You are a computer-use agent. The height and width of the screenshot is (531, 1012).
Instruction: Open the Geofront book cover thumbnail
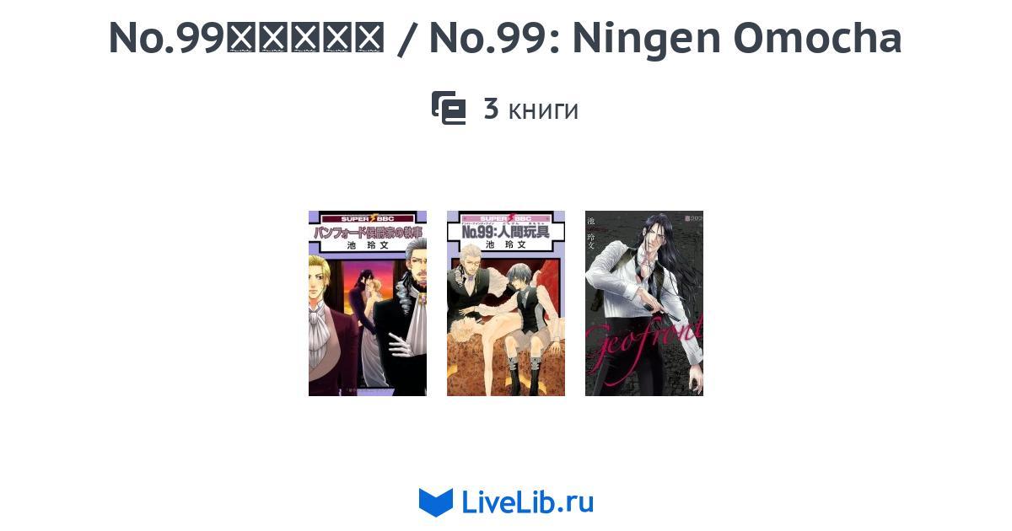(644, 303)
